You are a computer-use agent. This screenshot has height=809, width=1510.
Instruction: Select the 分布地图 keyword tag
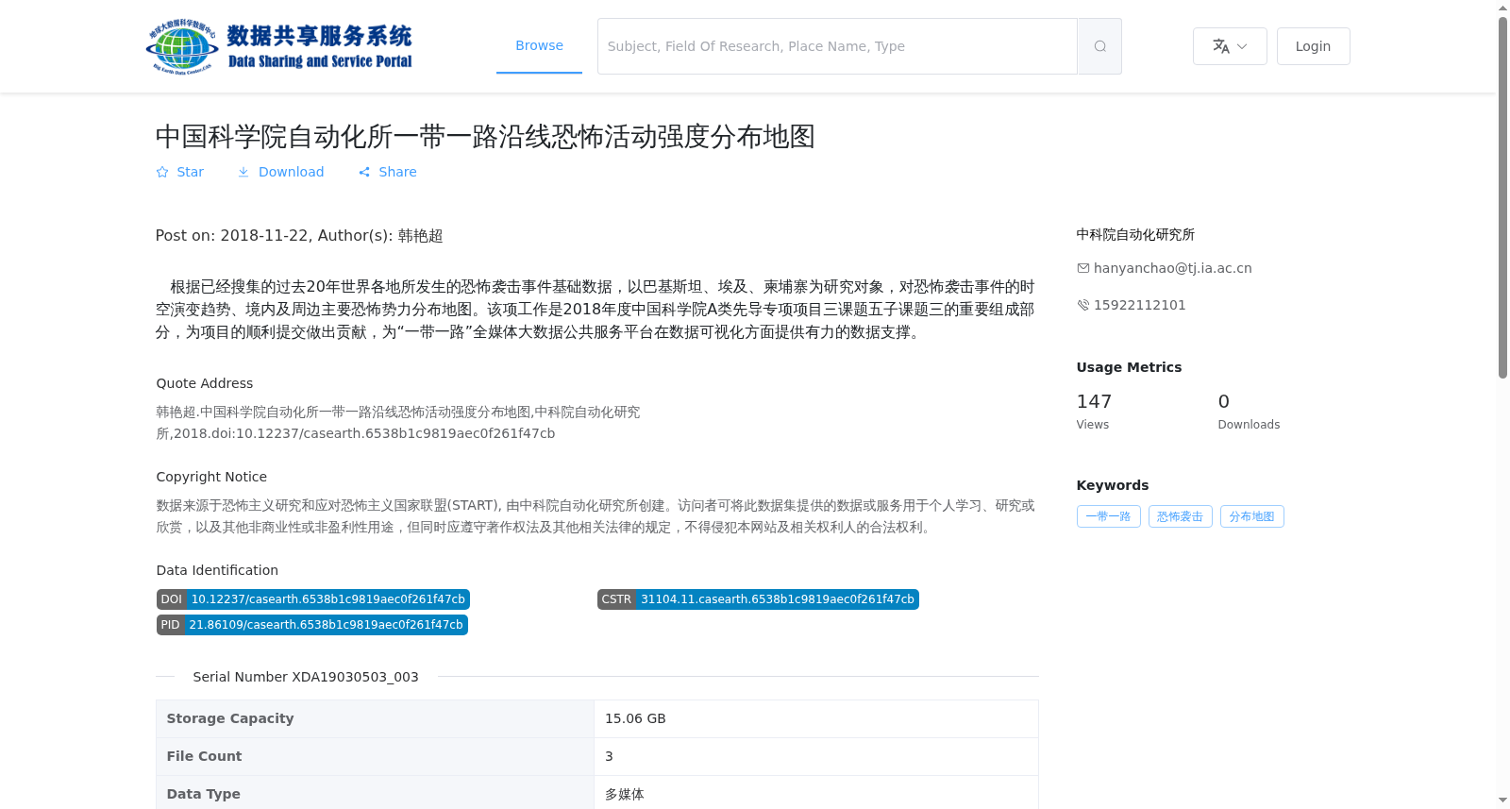(x=1251, y=516)
